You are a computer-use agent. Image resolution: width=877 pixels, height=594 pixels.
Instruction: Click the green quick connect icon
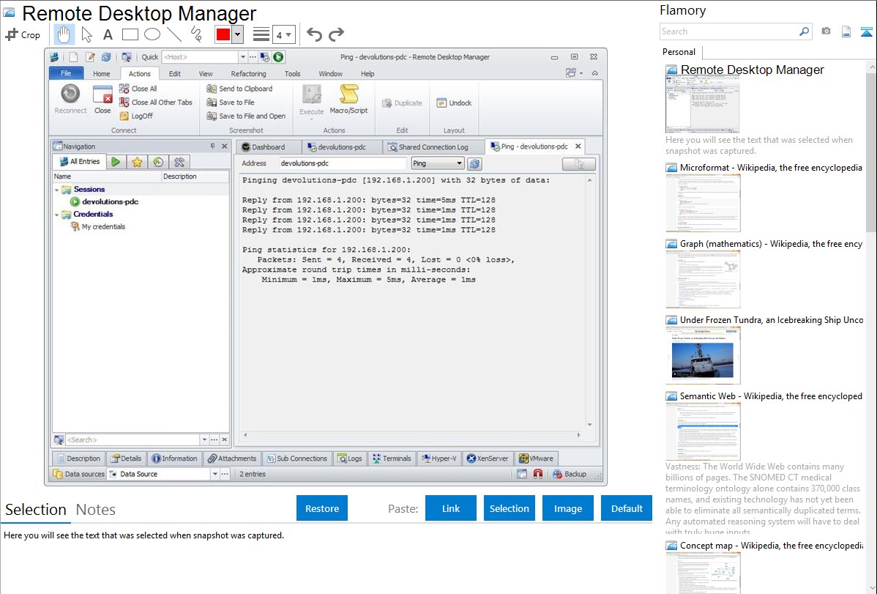click(x=278, y=56)
